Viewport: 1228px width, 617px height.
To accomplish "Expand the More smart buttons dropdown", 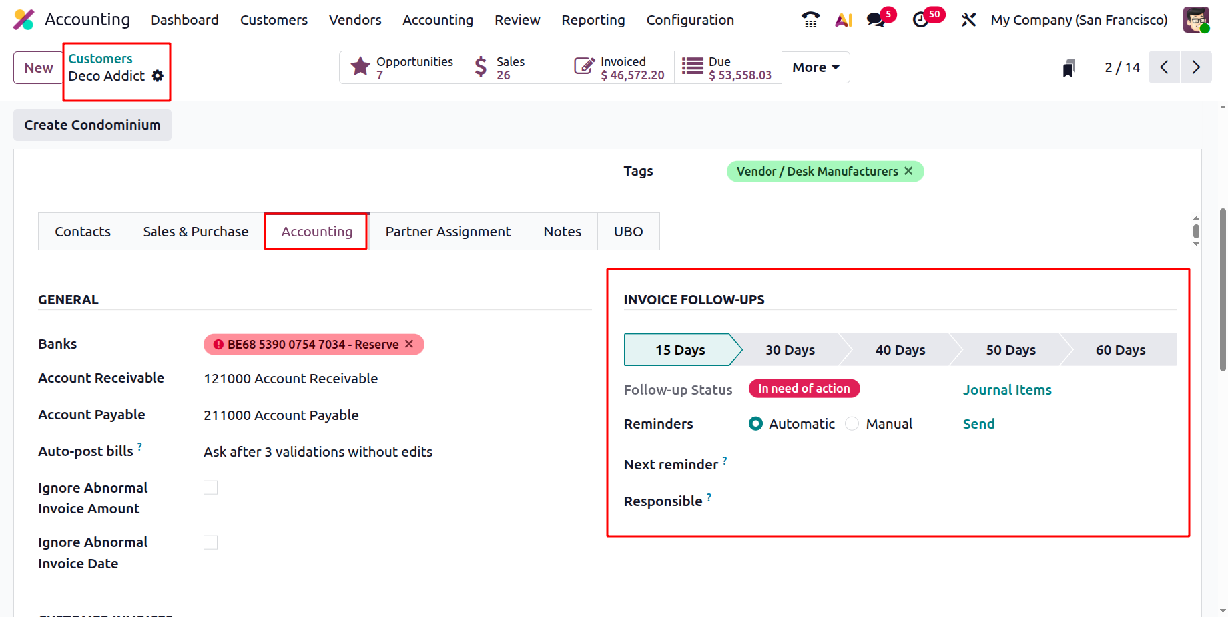I will tap(816, 67).
